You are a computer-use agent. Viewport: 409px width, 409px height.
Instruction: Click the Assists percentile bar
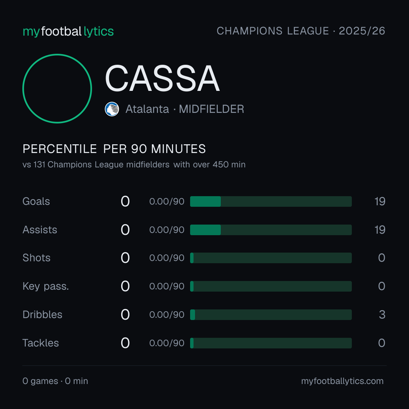[271, 230]
